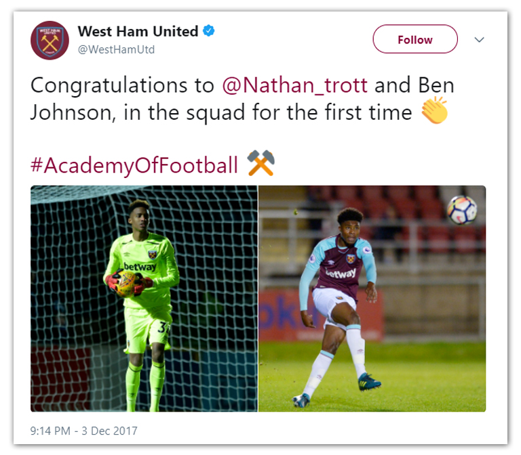This screenshot has width=521, height=455.
Task: Click the West Ham United display name
Action: click(138, 31)
